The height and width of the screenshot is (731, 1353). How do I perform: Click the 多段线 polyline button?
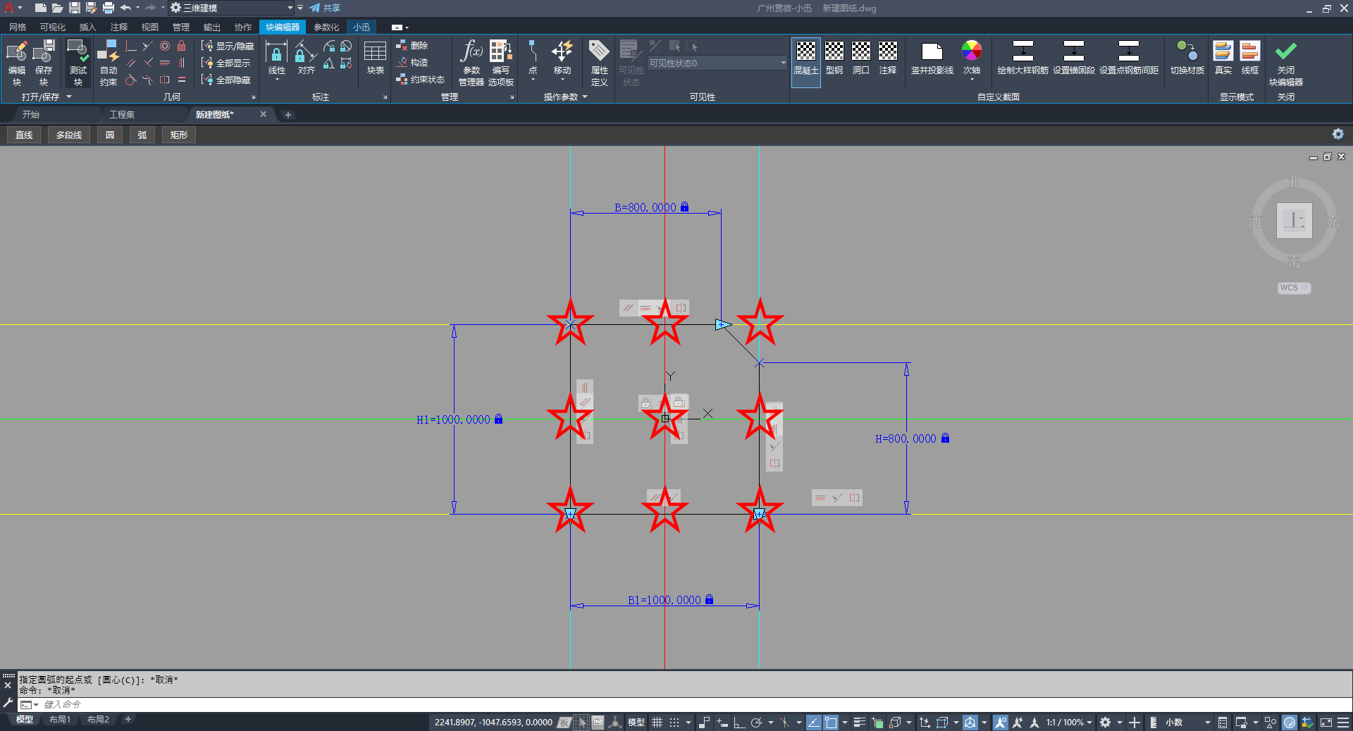point(69,135)
